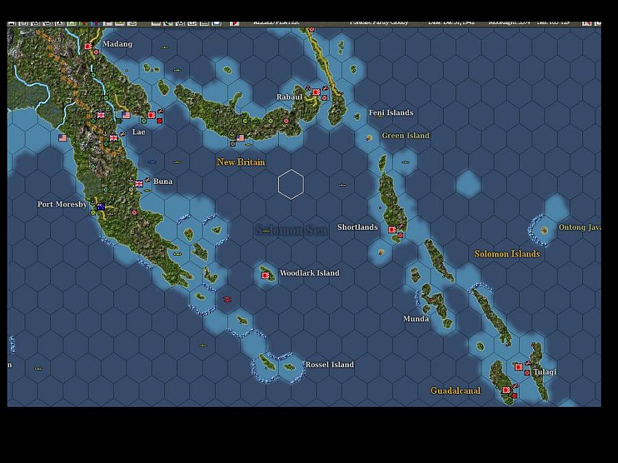Click the highlighted white hex in the sea
Image resolution: width=618 pixels, height=463 pixels.
(x=290, y=185)
